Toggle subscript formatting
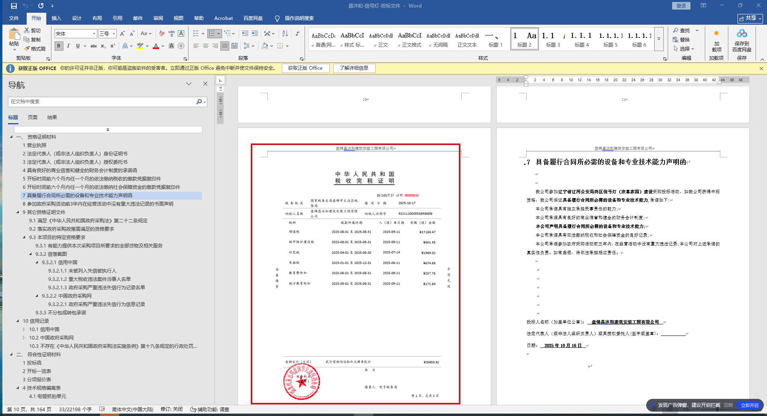This screenshot has height=416, width=767. pyautogui.click(x=103, y=46)
